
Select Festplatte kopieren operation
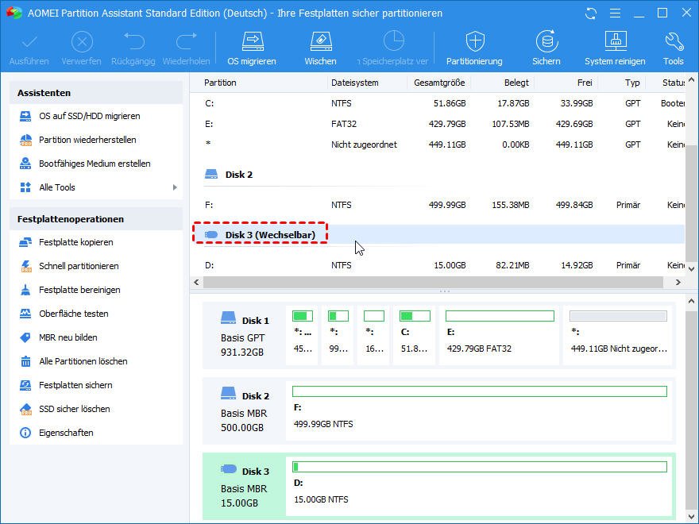pos(75,242)
